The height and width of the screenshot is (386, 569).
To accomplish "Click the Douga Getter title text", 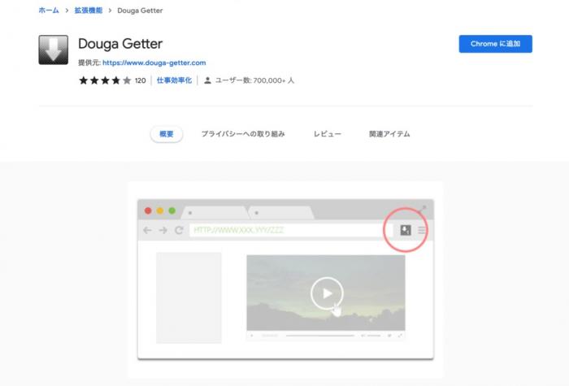I will click(120, 44).
